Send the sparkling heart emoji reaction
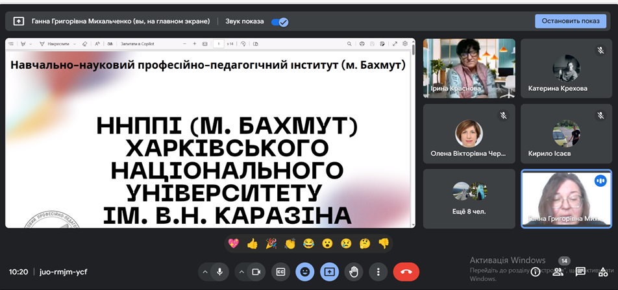This screenshot has width=618, height=290. 233,244
